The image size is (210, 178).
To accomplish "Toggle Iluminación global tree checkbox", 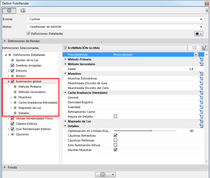I will click(x=12, y=81).
